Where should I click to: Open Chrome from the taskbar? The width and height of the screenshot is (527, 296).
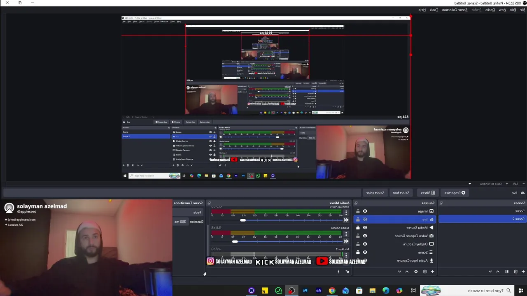click(332, 291)
